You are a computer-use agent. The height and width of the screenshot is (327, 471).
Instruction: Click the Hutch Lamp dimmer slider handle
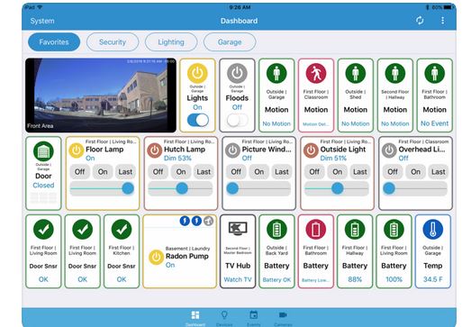click(182, 188)
